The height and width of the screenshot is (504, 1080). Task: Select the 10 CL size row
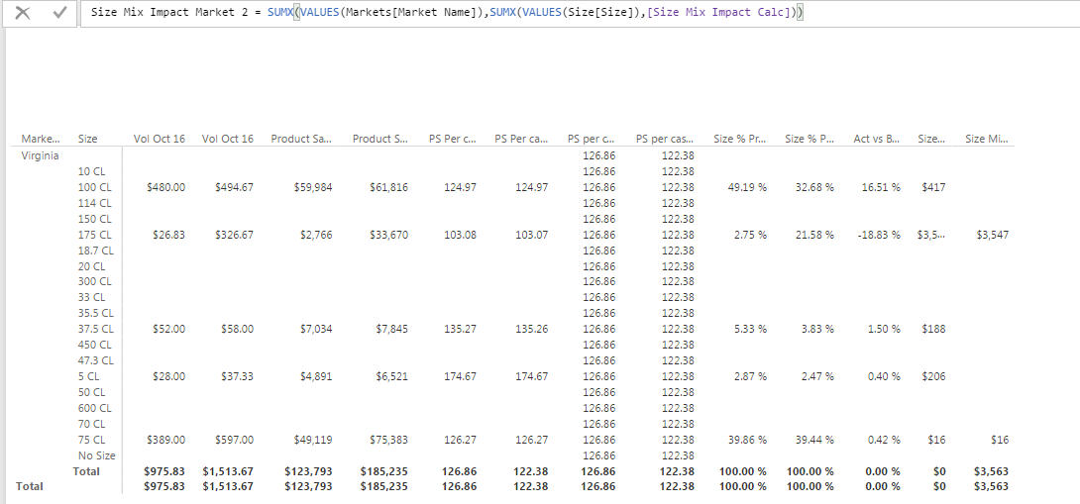click(x=91, y=171)
